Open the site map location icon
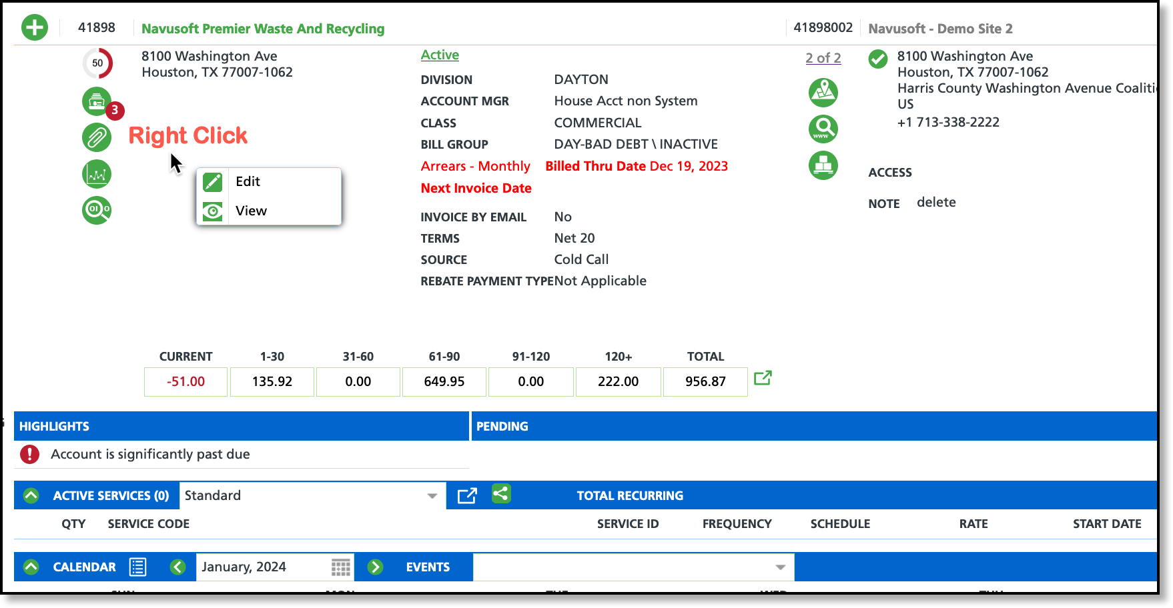Viewport: 1173px width, 608px height. (823, 92)
